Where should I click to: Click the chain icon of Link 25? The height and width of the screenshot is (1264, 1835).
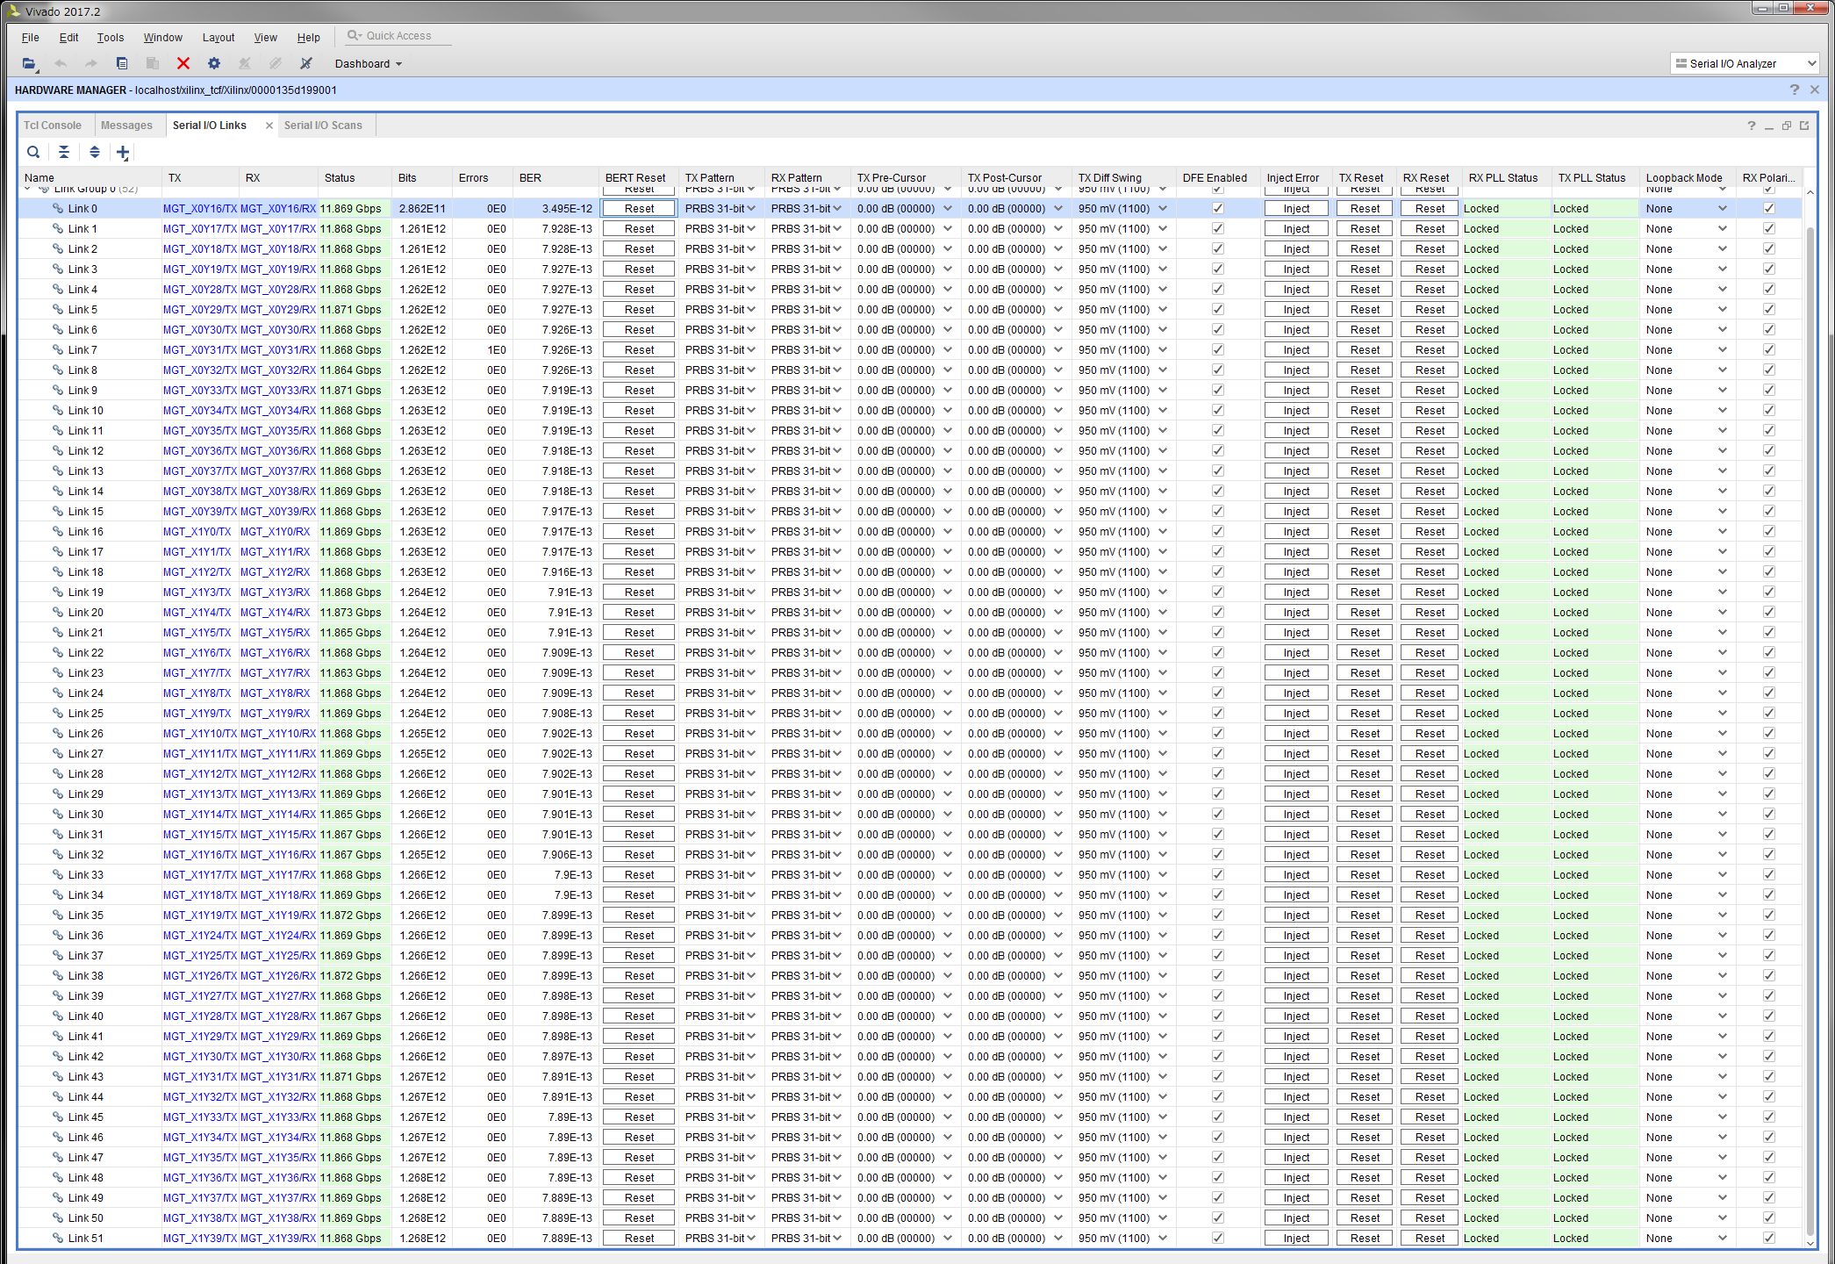[58, 714]
